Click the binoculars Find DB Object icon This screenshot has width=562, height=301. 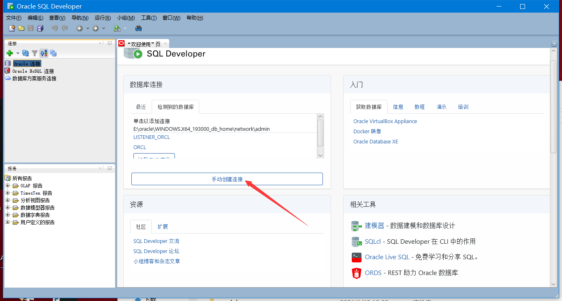pyautogui.click(x=139, y=28)
